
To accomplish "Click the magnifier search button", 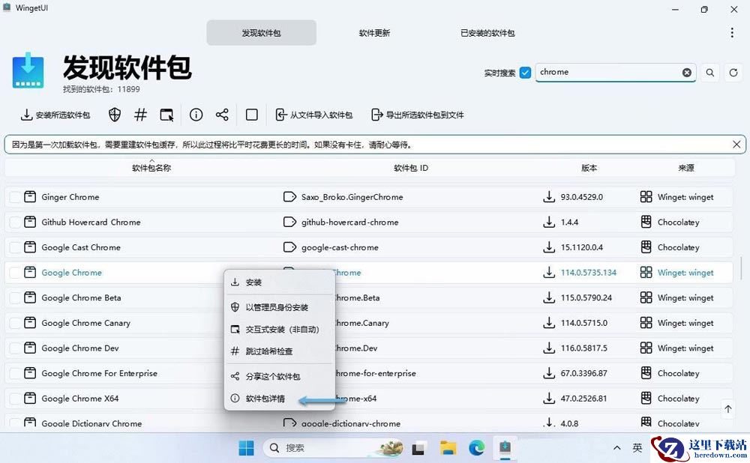I will click(x=710, y=73).
